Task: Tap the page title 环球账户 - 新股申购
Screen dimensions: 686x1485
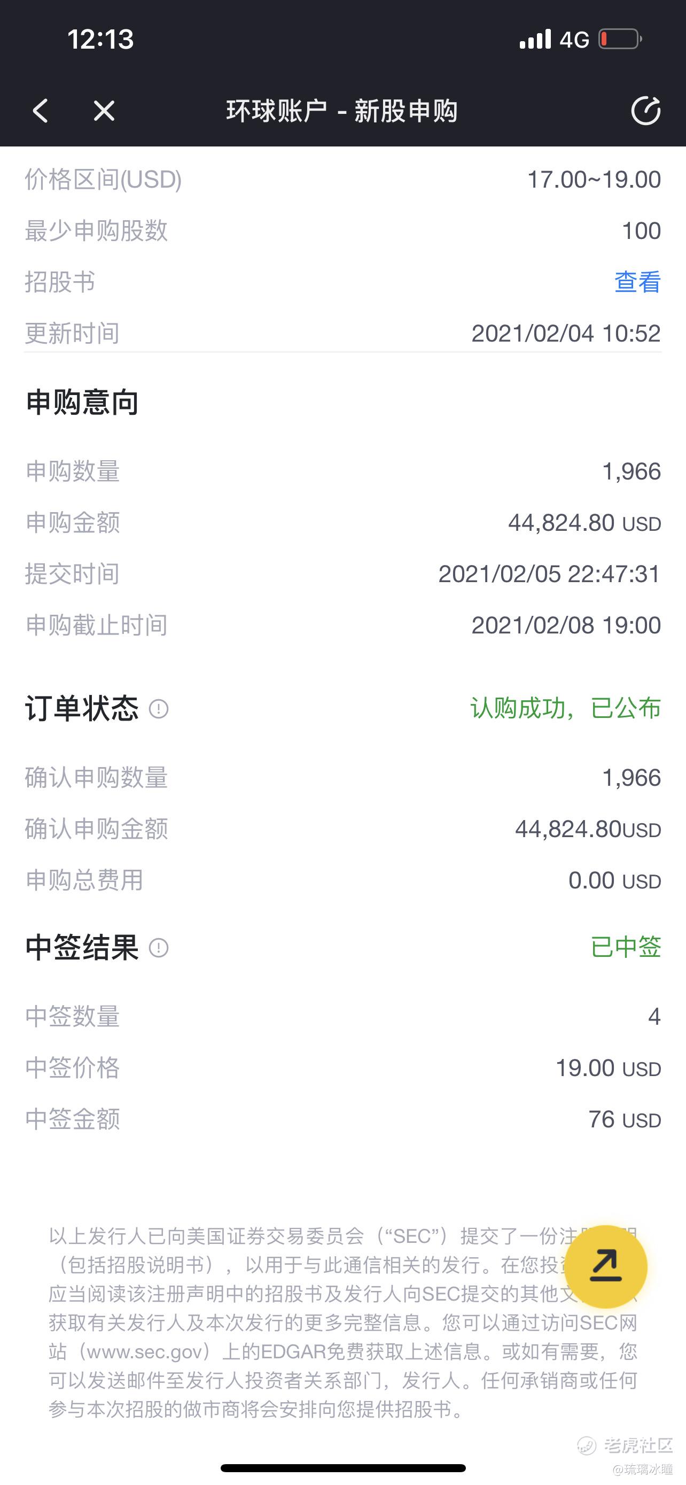Action: (342, 111)
